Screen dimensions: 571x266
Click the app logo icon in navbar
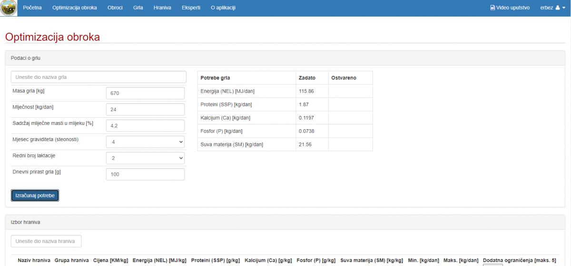(x=8, y=8)
